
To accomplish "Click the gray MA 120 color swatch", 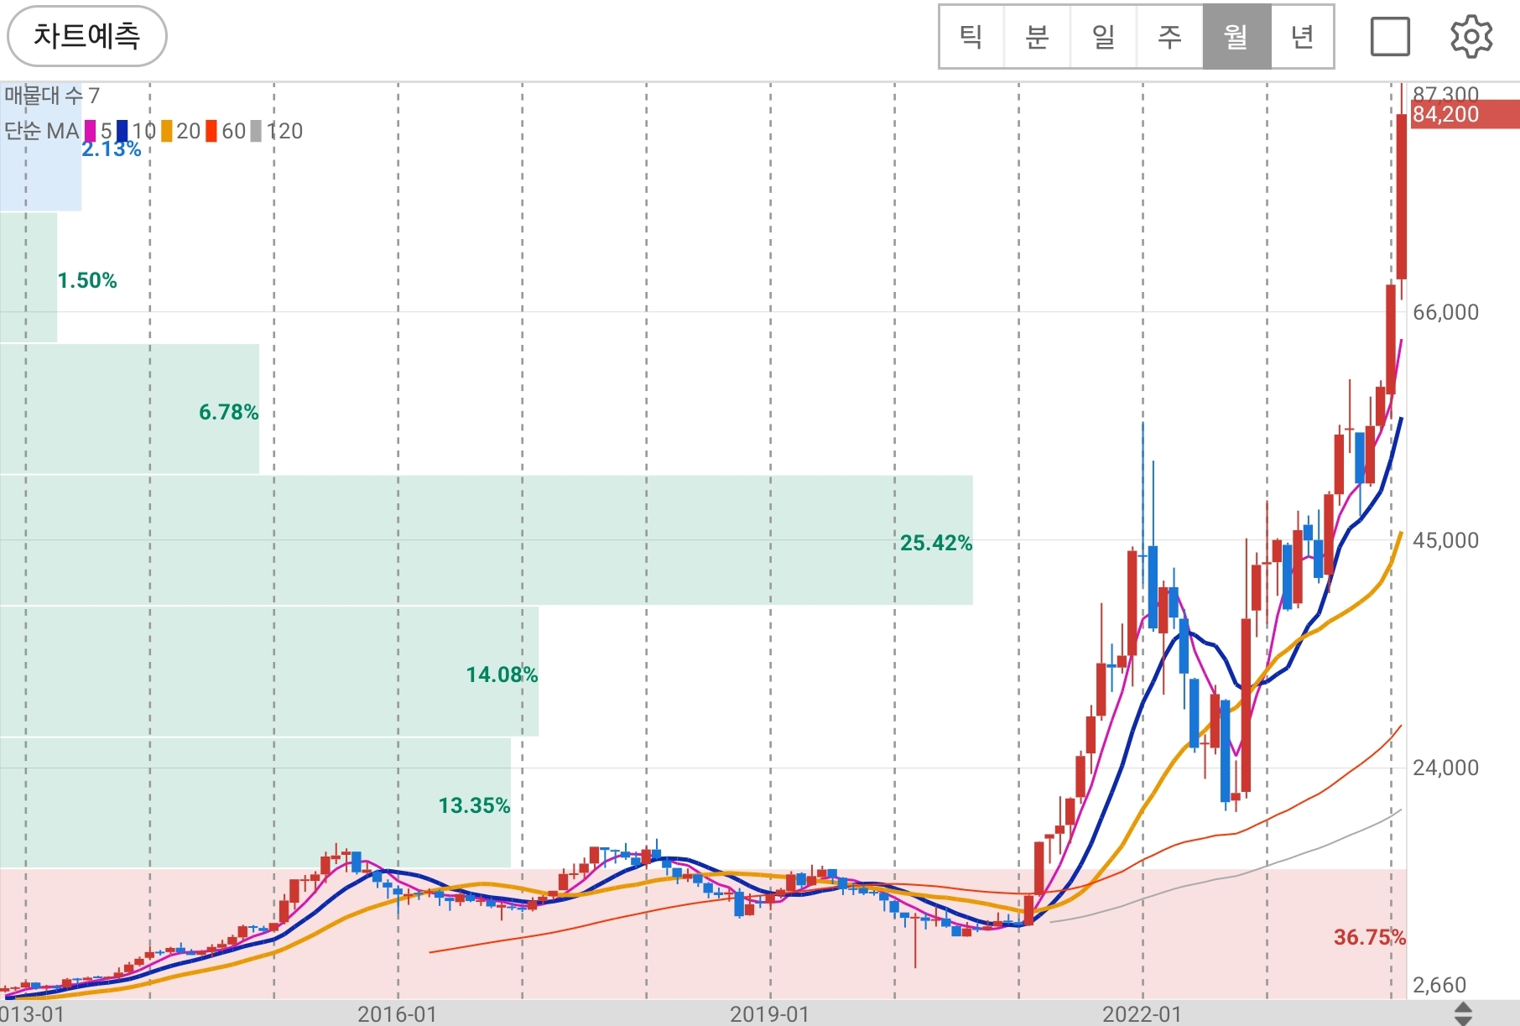I will (256, 131).
